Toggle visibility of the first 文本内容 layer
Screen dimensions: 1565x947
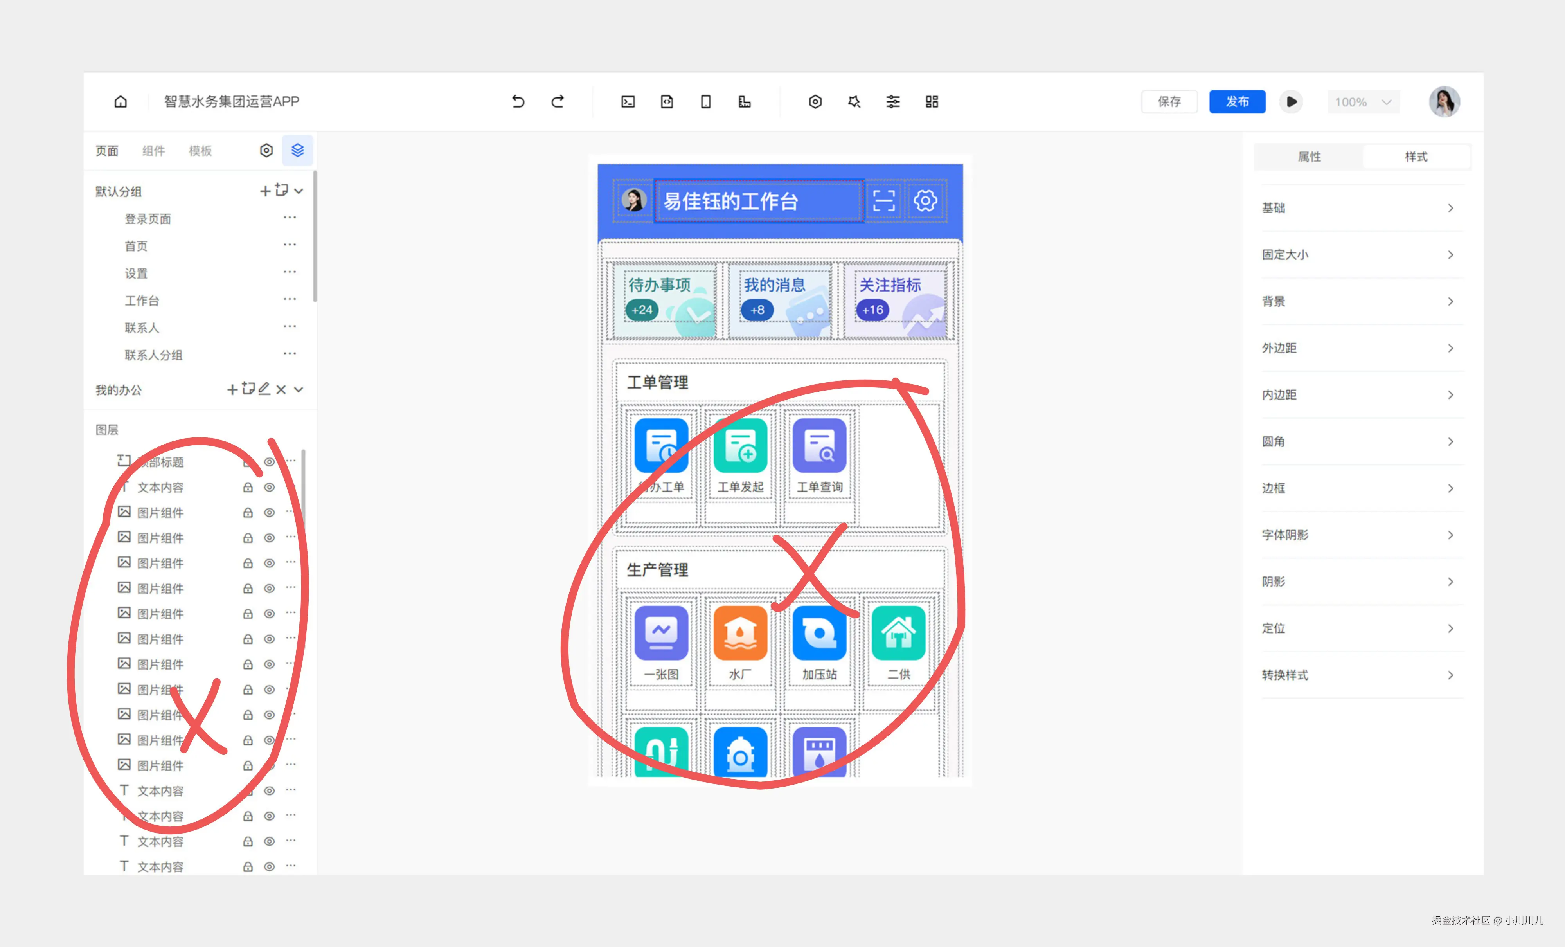(269, 487)
